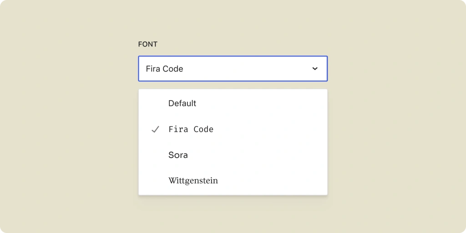
Task: Select the Wittgenstein font option
Action: (x=193, y=181)
